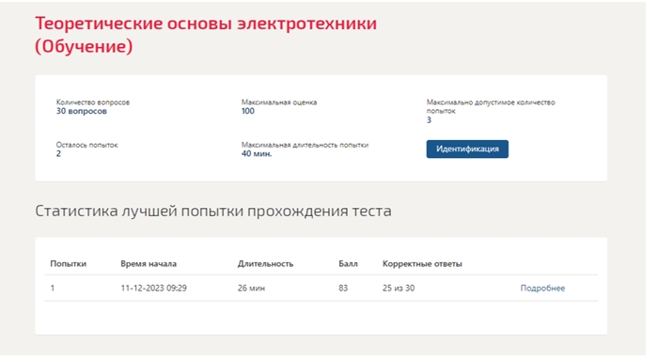Click attempt number 1 in the table
The image size is (658, 361).
click(x=53, y=288)
